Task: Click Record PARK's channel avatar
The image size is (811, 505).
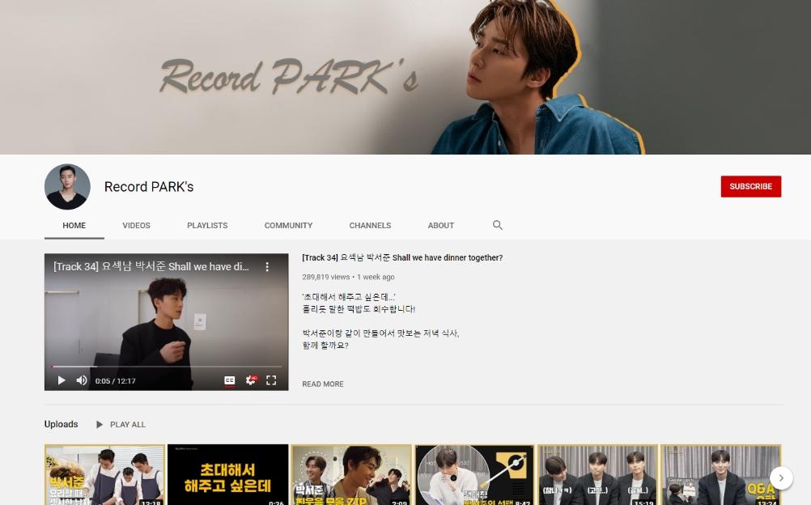Action: (x=67, y=187)
